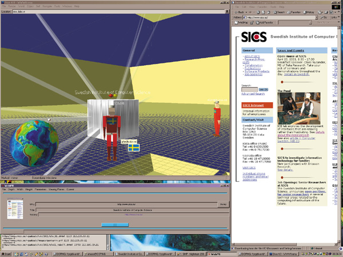Screen dimensions: 343x257
Task: Click the Windows Start button
Action: click(6, 254)
